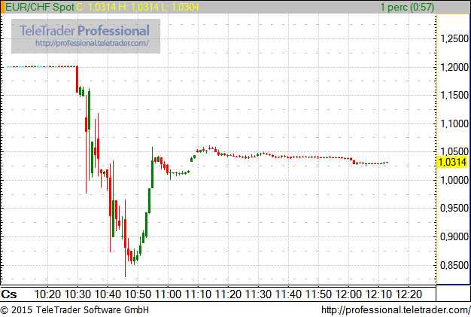The width and height of the screenshot is (471, 317).
Task: Select the 1,1500 price axis label
Action: tap(454, 95)
